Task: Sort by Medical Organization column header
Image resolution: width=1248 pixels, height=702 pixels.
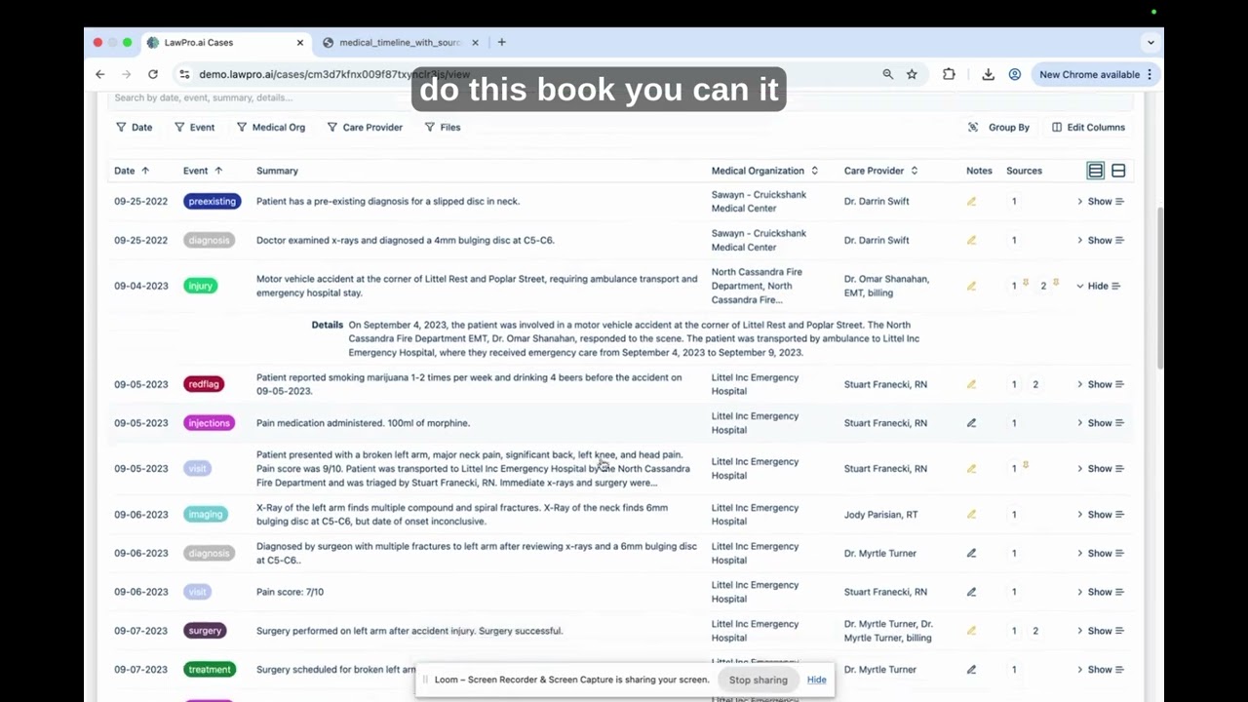Action: [x=765, y=171]
